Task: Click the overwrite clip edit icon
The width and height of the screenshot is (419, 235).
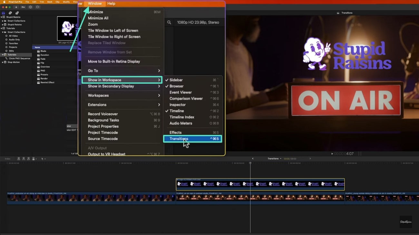Action: (x=34, y=159)
